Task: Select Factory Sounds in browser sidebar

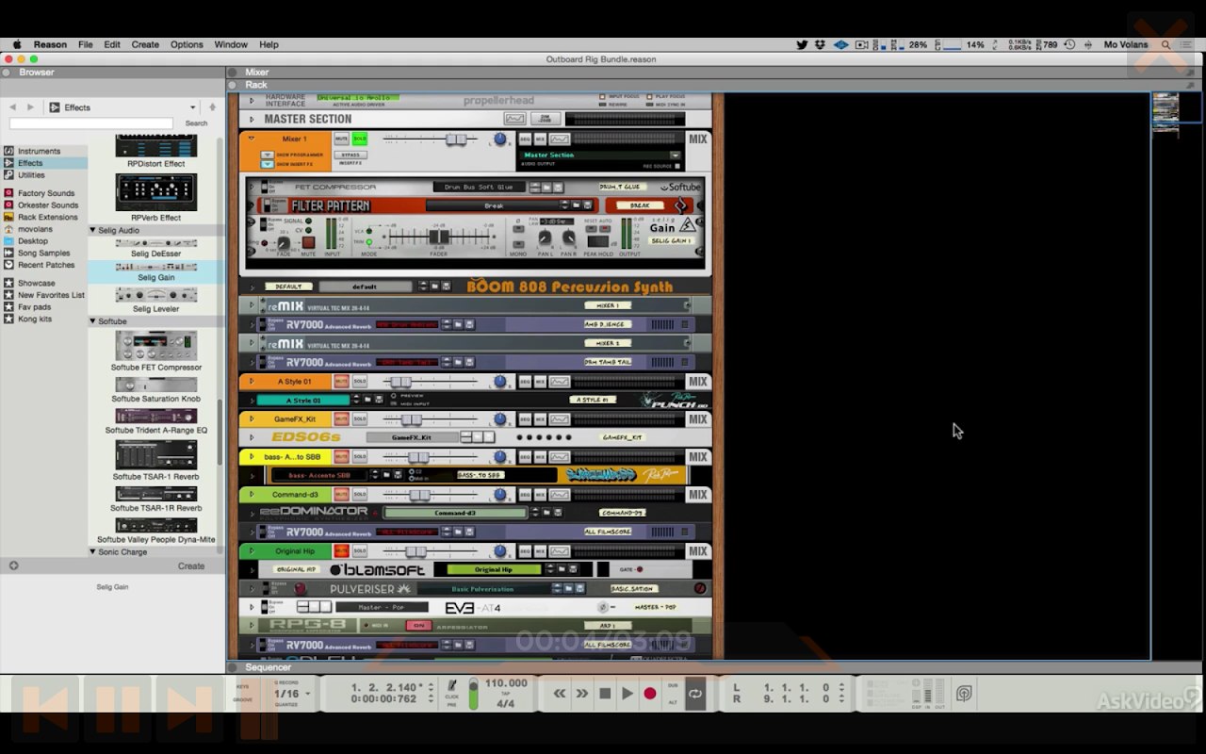Action: 45,193
